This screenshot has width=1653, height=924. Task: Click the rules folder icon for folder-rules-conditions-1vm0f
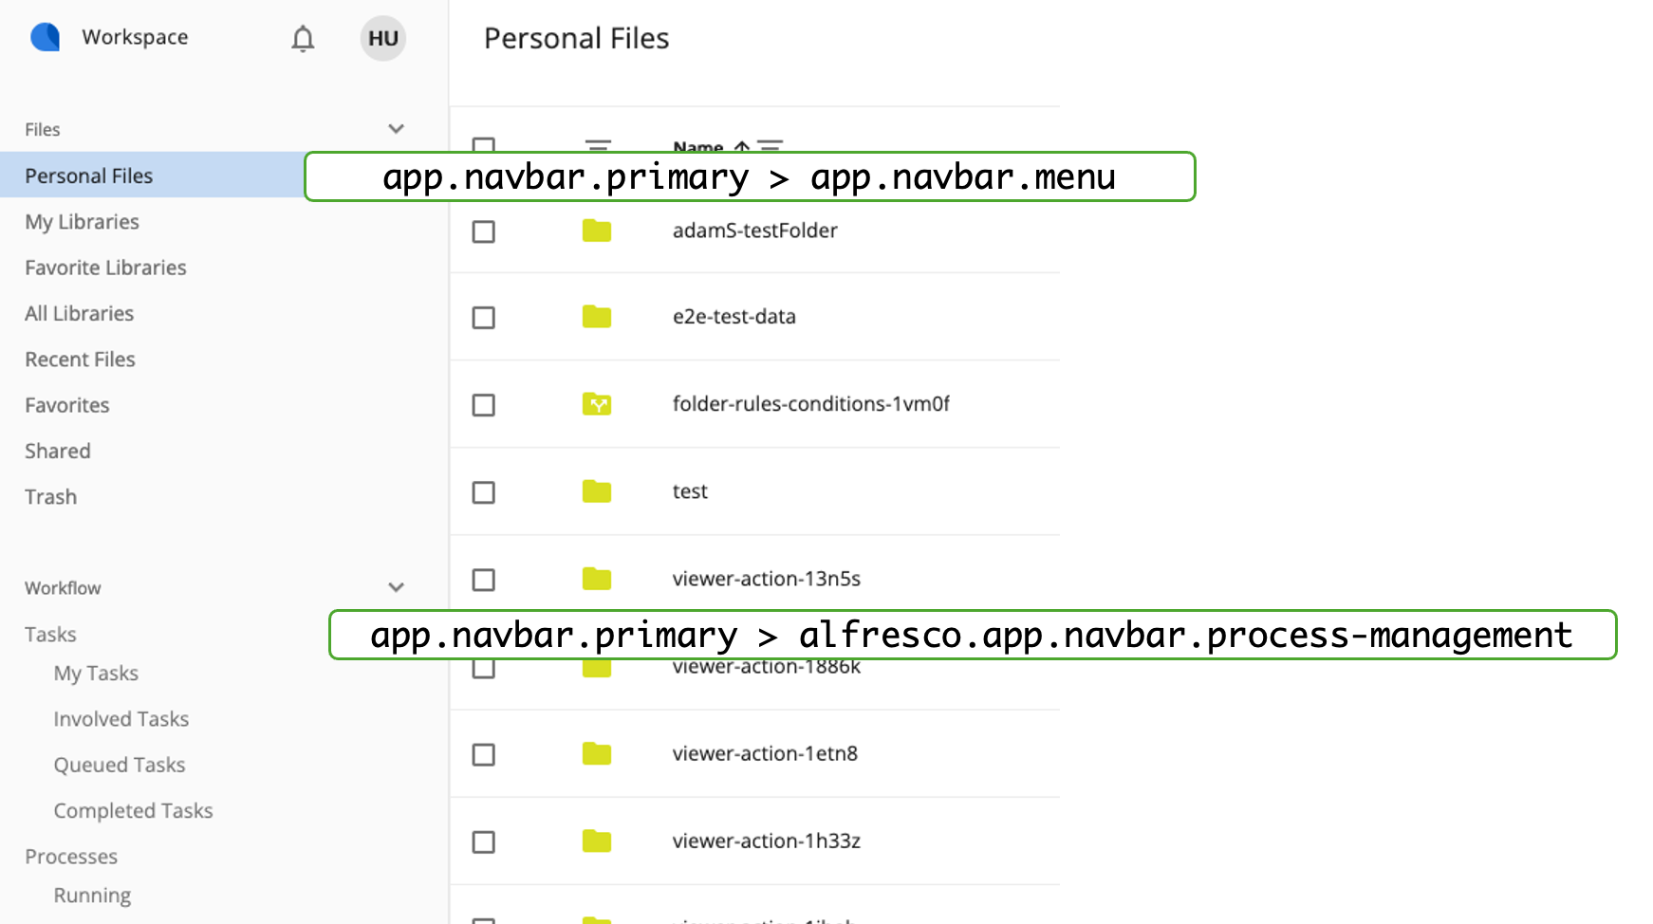pos(597,404)
